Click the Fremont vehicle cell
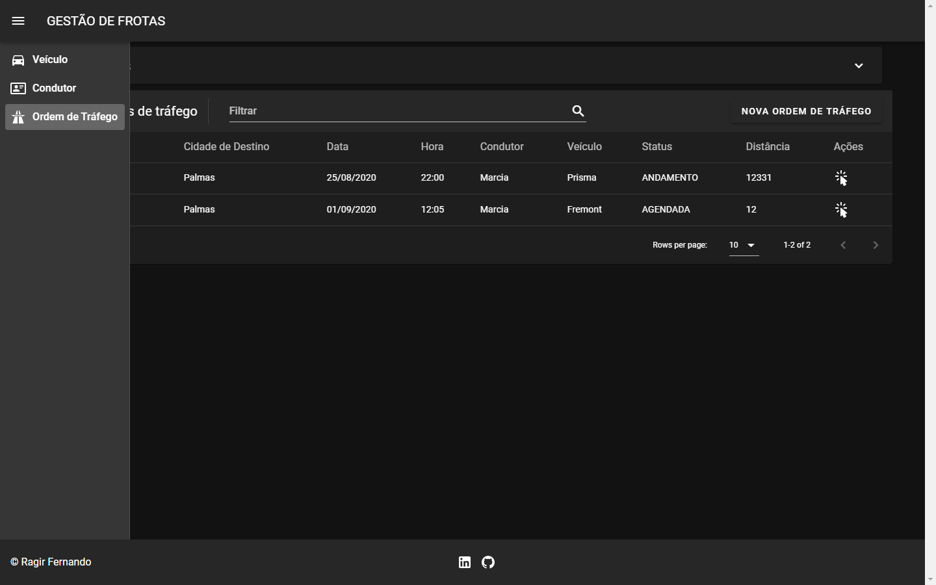 click(x=584, y=210)
